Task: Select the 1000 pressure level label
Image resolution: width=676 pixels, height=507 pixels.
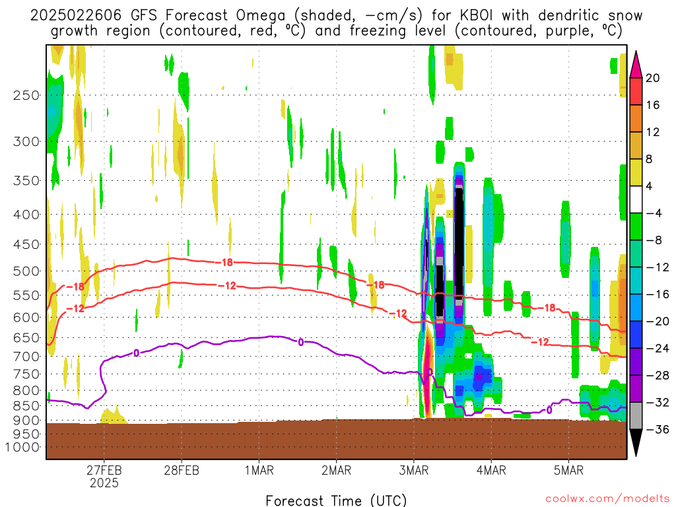Action: coord(23,447)
